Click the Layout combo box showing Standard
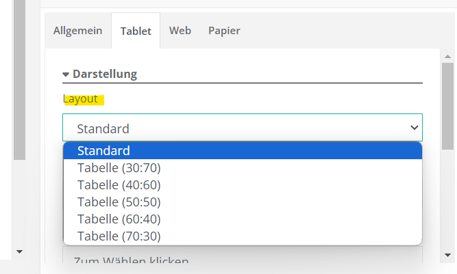This screenshot has width=457, height=274. (x=233, y=128)
